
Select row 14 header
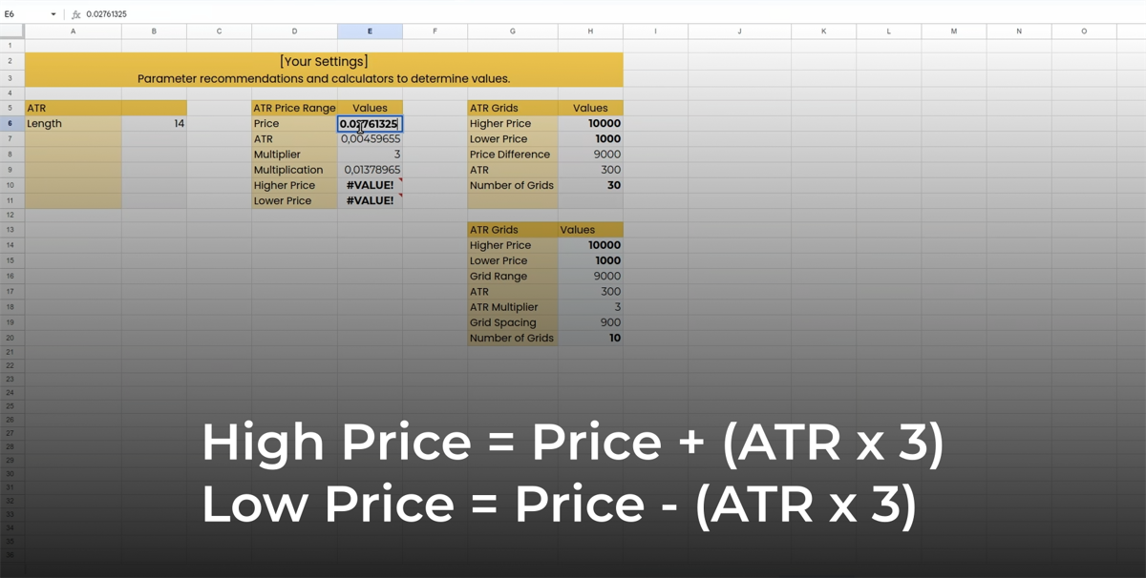pyautogui.click(x=10, y=245)
